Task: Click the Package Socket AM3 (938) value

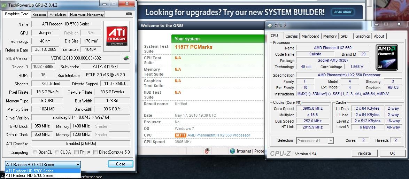Action: pos(333,61)
